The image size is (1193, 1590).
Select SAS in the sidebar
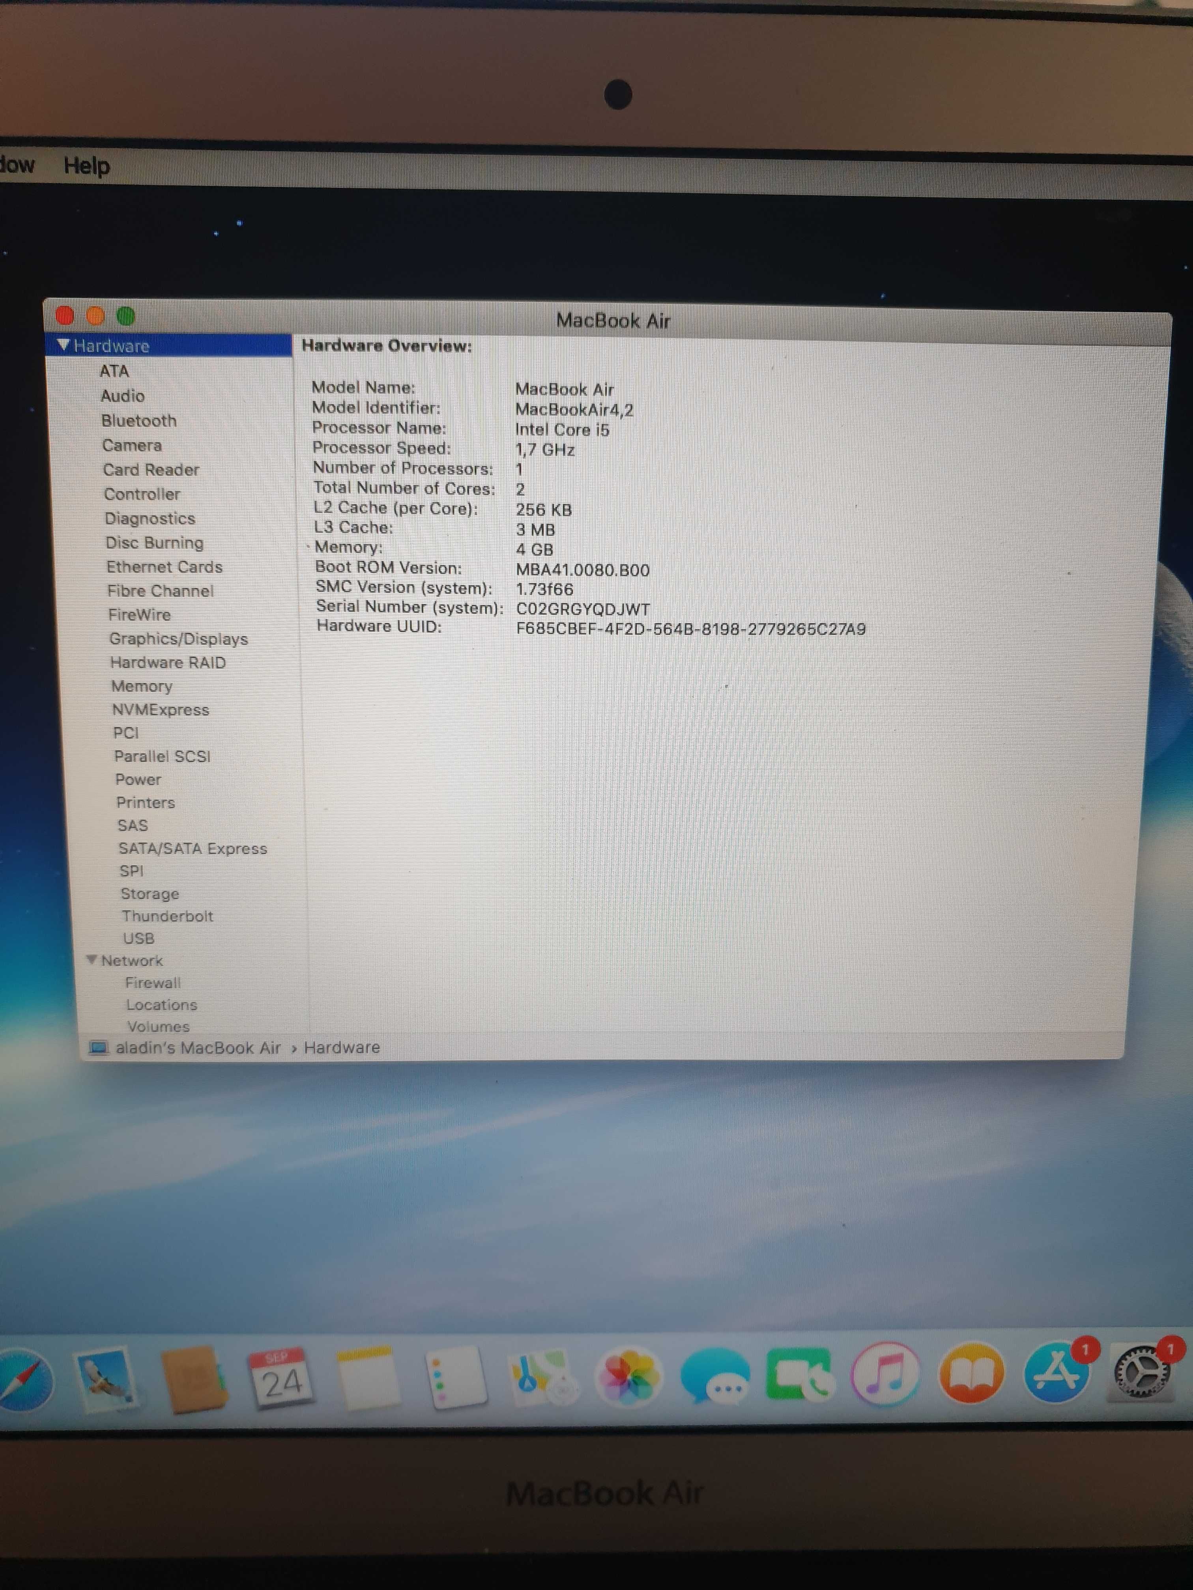pos(133,825)
